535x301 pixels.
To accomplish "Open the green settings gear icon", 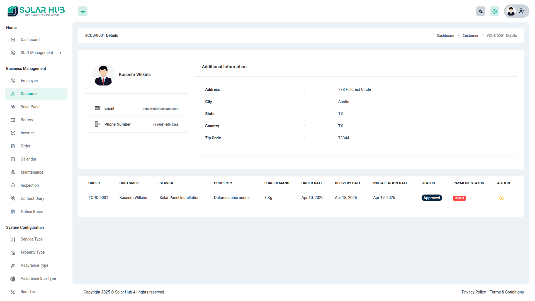I will 495,11.
